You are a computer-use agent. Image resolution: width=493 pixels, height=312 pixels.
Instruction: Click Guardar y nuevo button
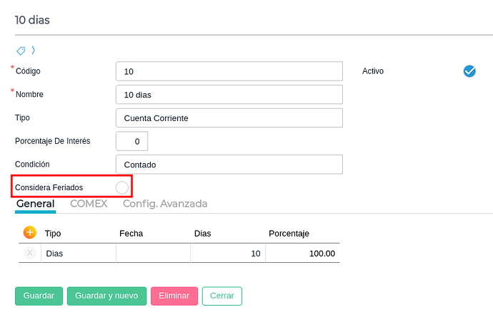coord(106,296)
